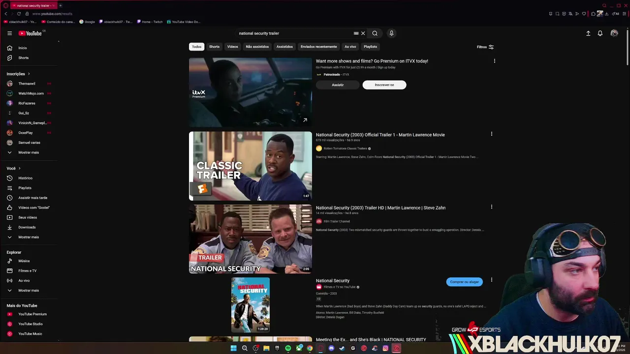Click the Comprar ou alugar button
The image size is (630, 354).
point(465,282)
